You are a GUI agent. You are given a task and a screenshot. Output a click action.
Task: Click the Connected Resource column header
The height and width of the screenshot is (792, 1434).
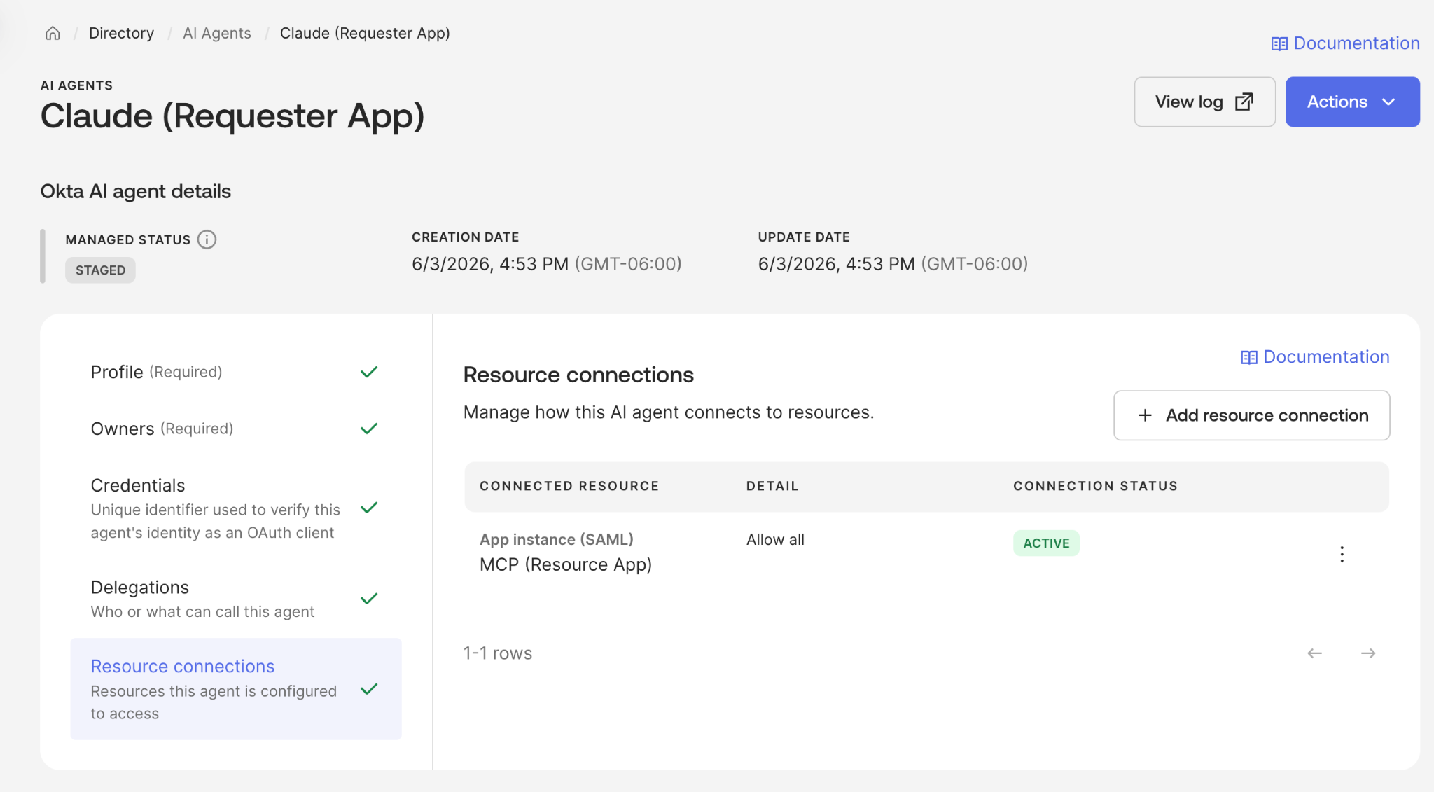click(x=569, y=486)
